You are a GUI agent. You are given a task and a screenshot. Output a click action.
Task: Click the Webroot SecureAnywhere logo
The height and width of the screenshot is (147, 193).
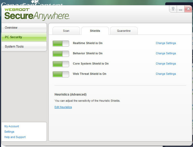click(37, 14)
